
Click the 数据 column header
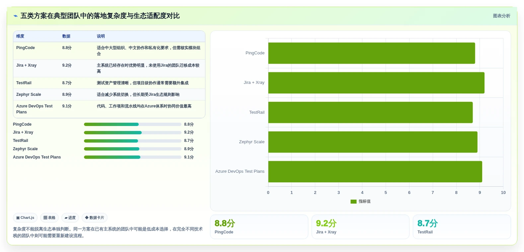pos(66,36)
